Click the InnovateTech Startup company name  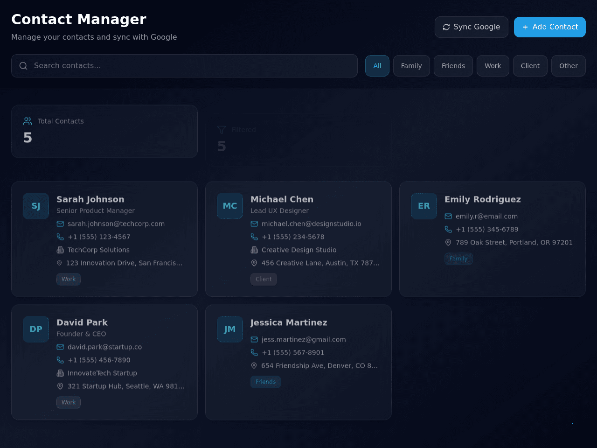[x=102, y=373]
